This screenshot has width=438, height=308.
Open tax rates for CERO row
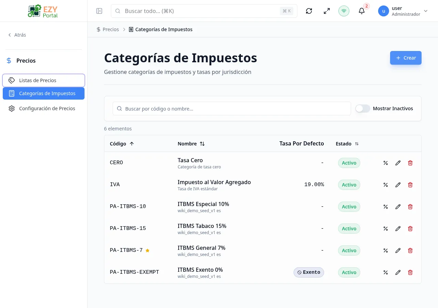(x=386, y=163)
